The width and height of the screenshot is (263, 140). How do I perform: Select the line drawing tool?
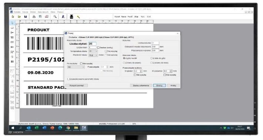point(12,32)
